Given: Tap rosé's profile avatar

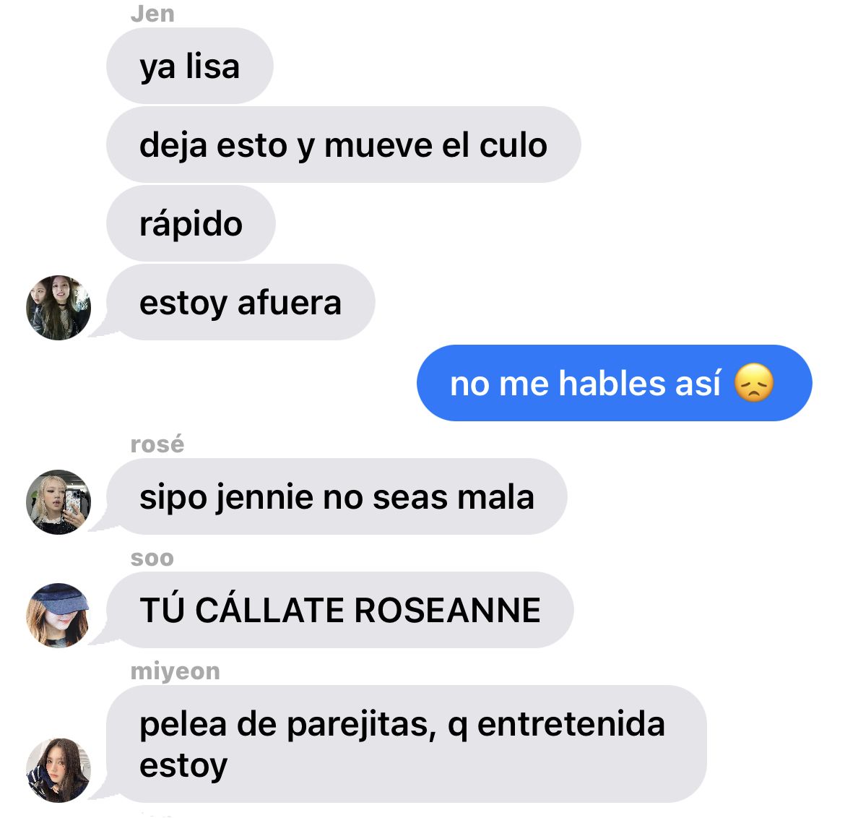Looking at the screenshot, I should click(x=58, y=502).
